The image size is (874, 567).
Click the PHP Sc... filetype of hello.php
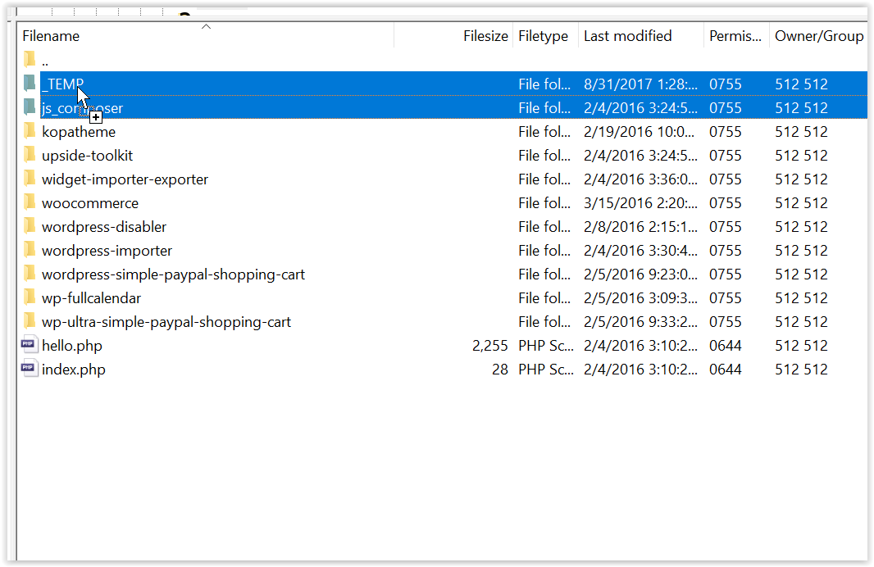point(546,346)
